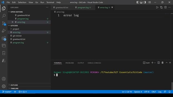Screen dimensions: 173x97
Task: Open the Selection menu
Action: [22, 2]
